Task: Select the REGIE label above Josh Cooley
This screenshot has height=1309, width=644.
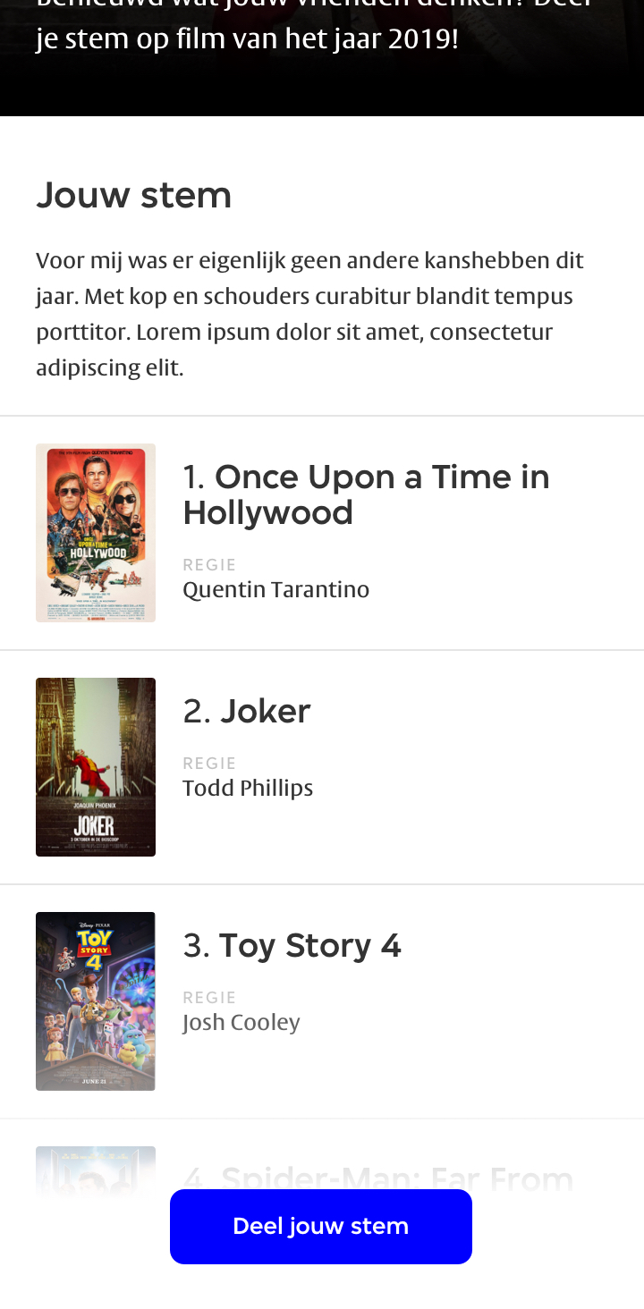Action: click(209, 998)
